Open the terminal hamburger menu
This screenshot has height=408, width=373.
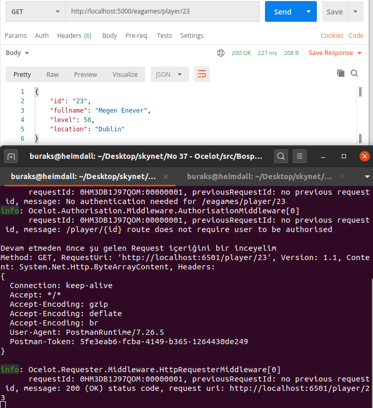(300, 156)
